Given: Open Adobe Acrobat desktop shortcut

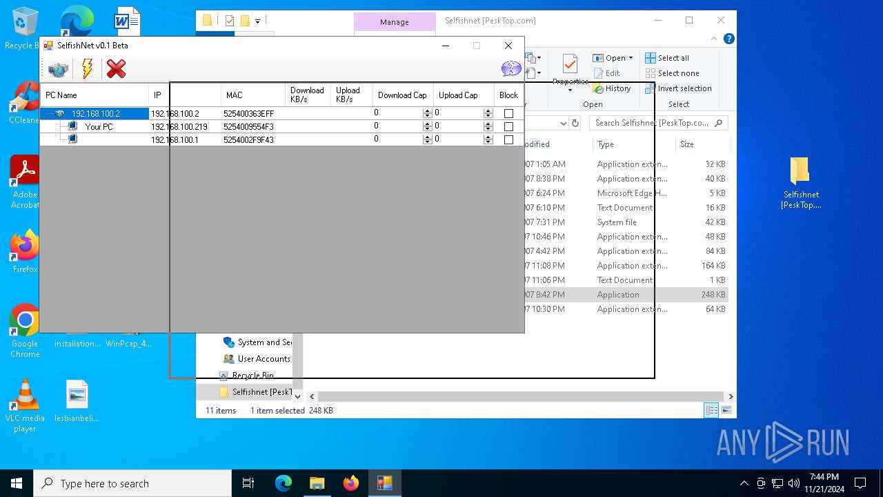Looking at the screenshot, I should 25,182.
